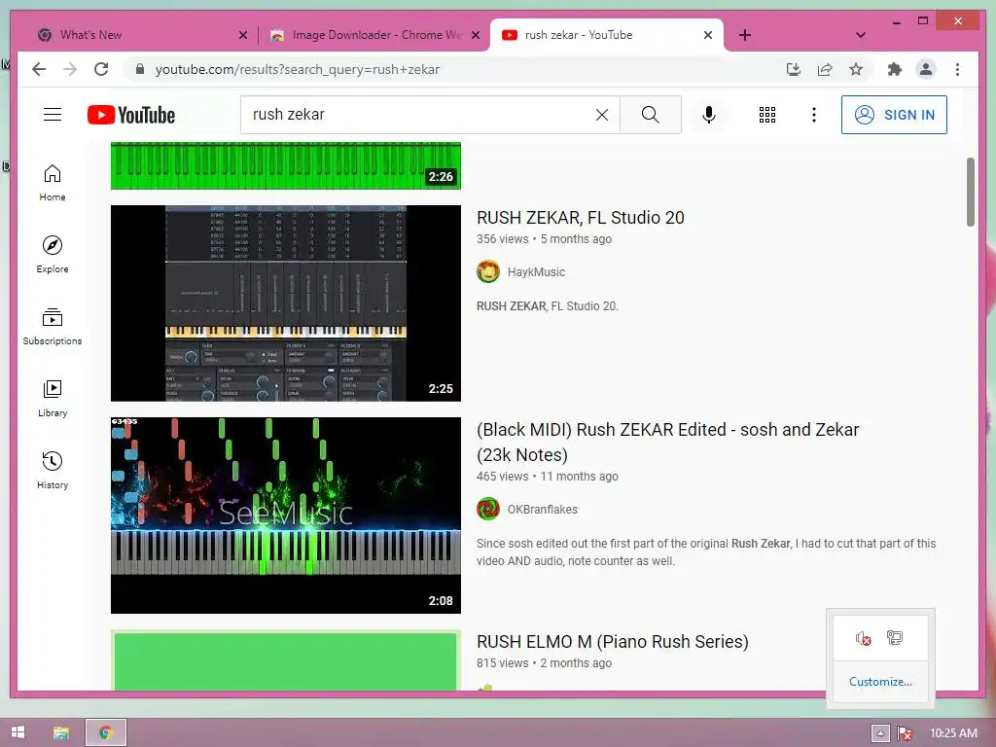Open YouTube settings three-dot menu
Viewport: 996px width, 747px height.
(814, 115)
